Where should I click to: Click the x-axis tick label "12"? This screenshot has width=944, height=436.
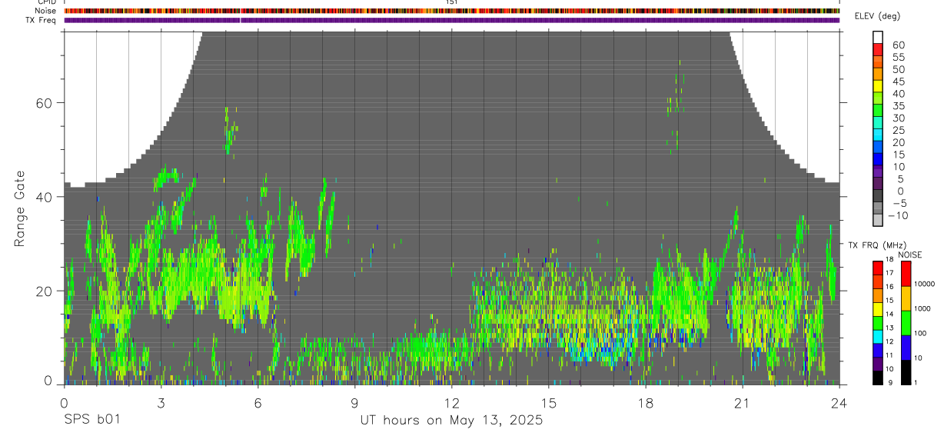point(451,403)
